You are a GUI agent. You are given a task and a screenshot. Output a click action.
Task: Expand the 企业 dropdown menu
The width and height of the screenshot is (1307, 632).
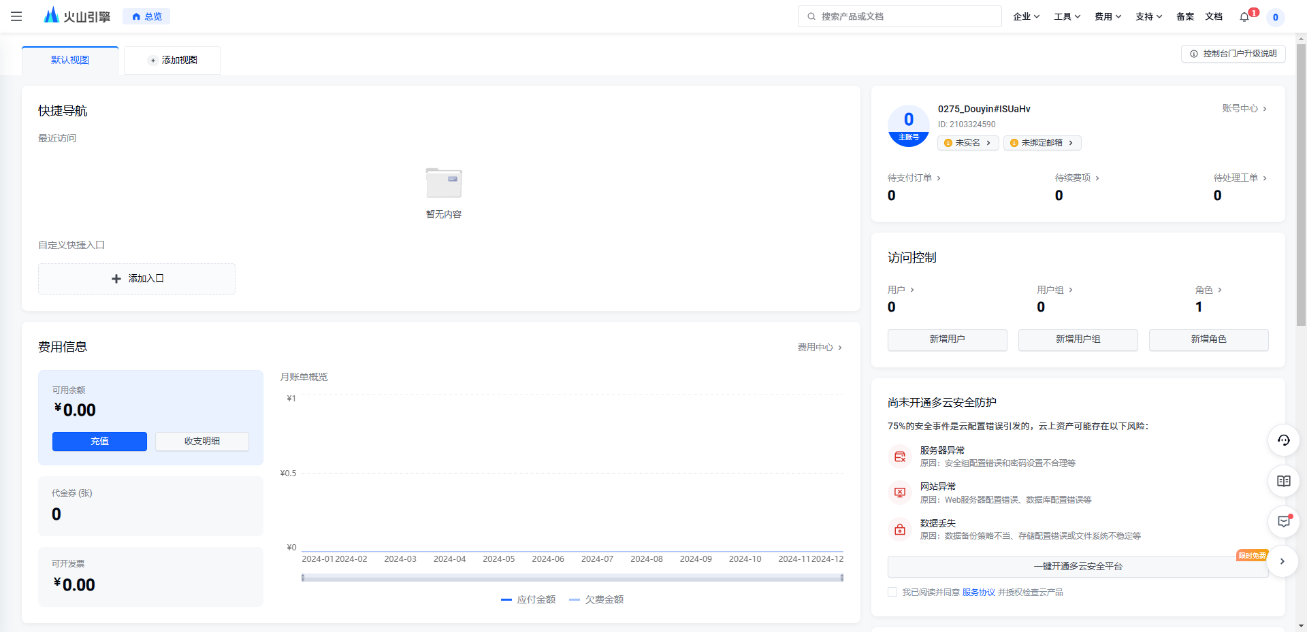[1026, 16]
